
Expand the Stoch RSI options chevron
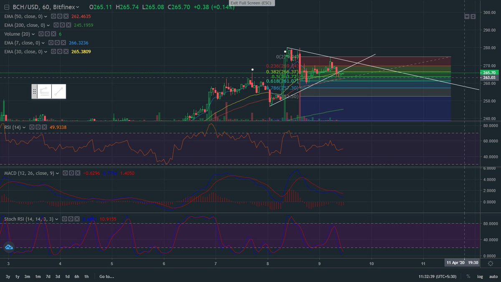click(x=56, y=218)
